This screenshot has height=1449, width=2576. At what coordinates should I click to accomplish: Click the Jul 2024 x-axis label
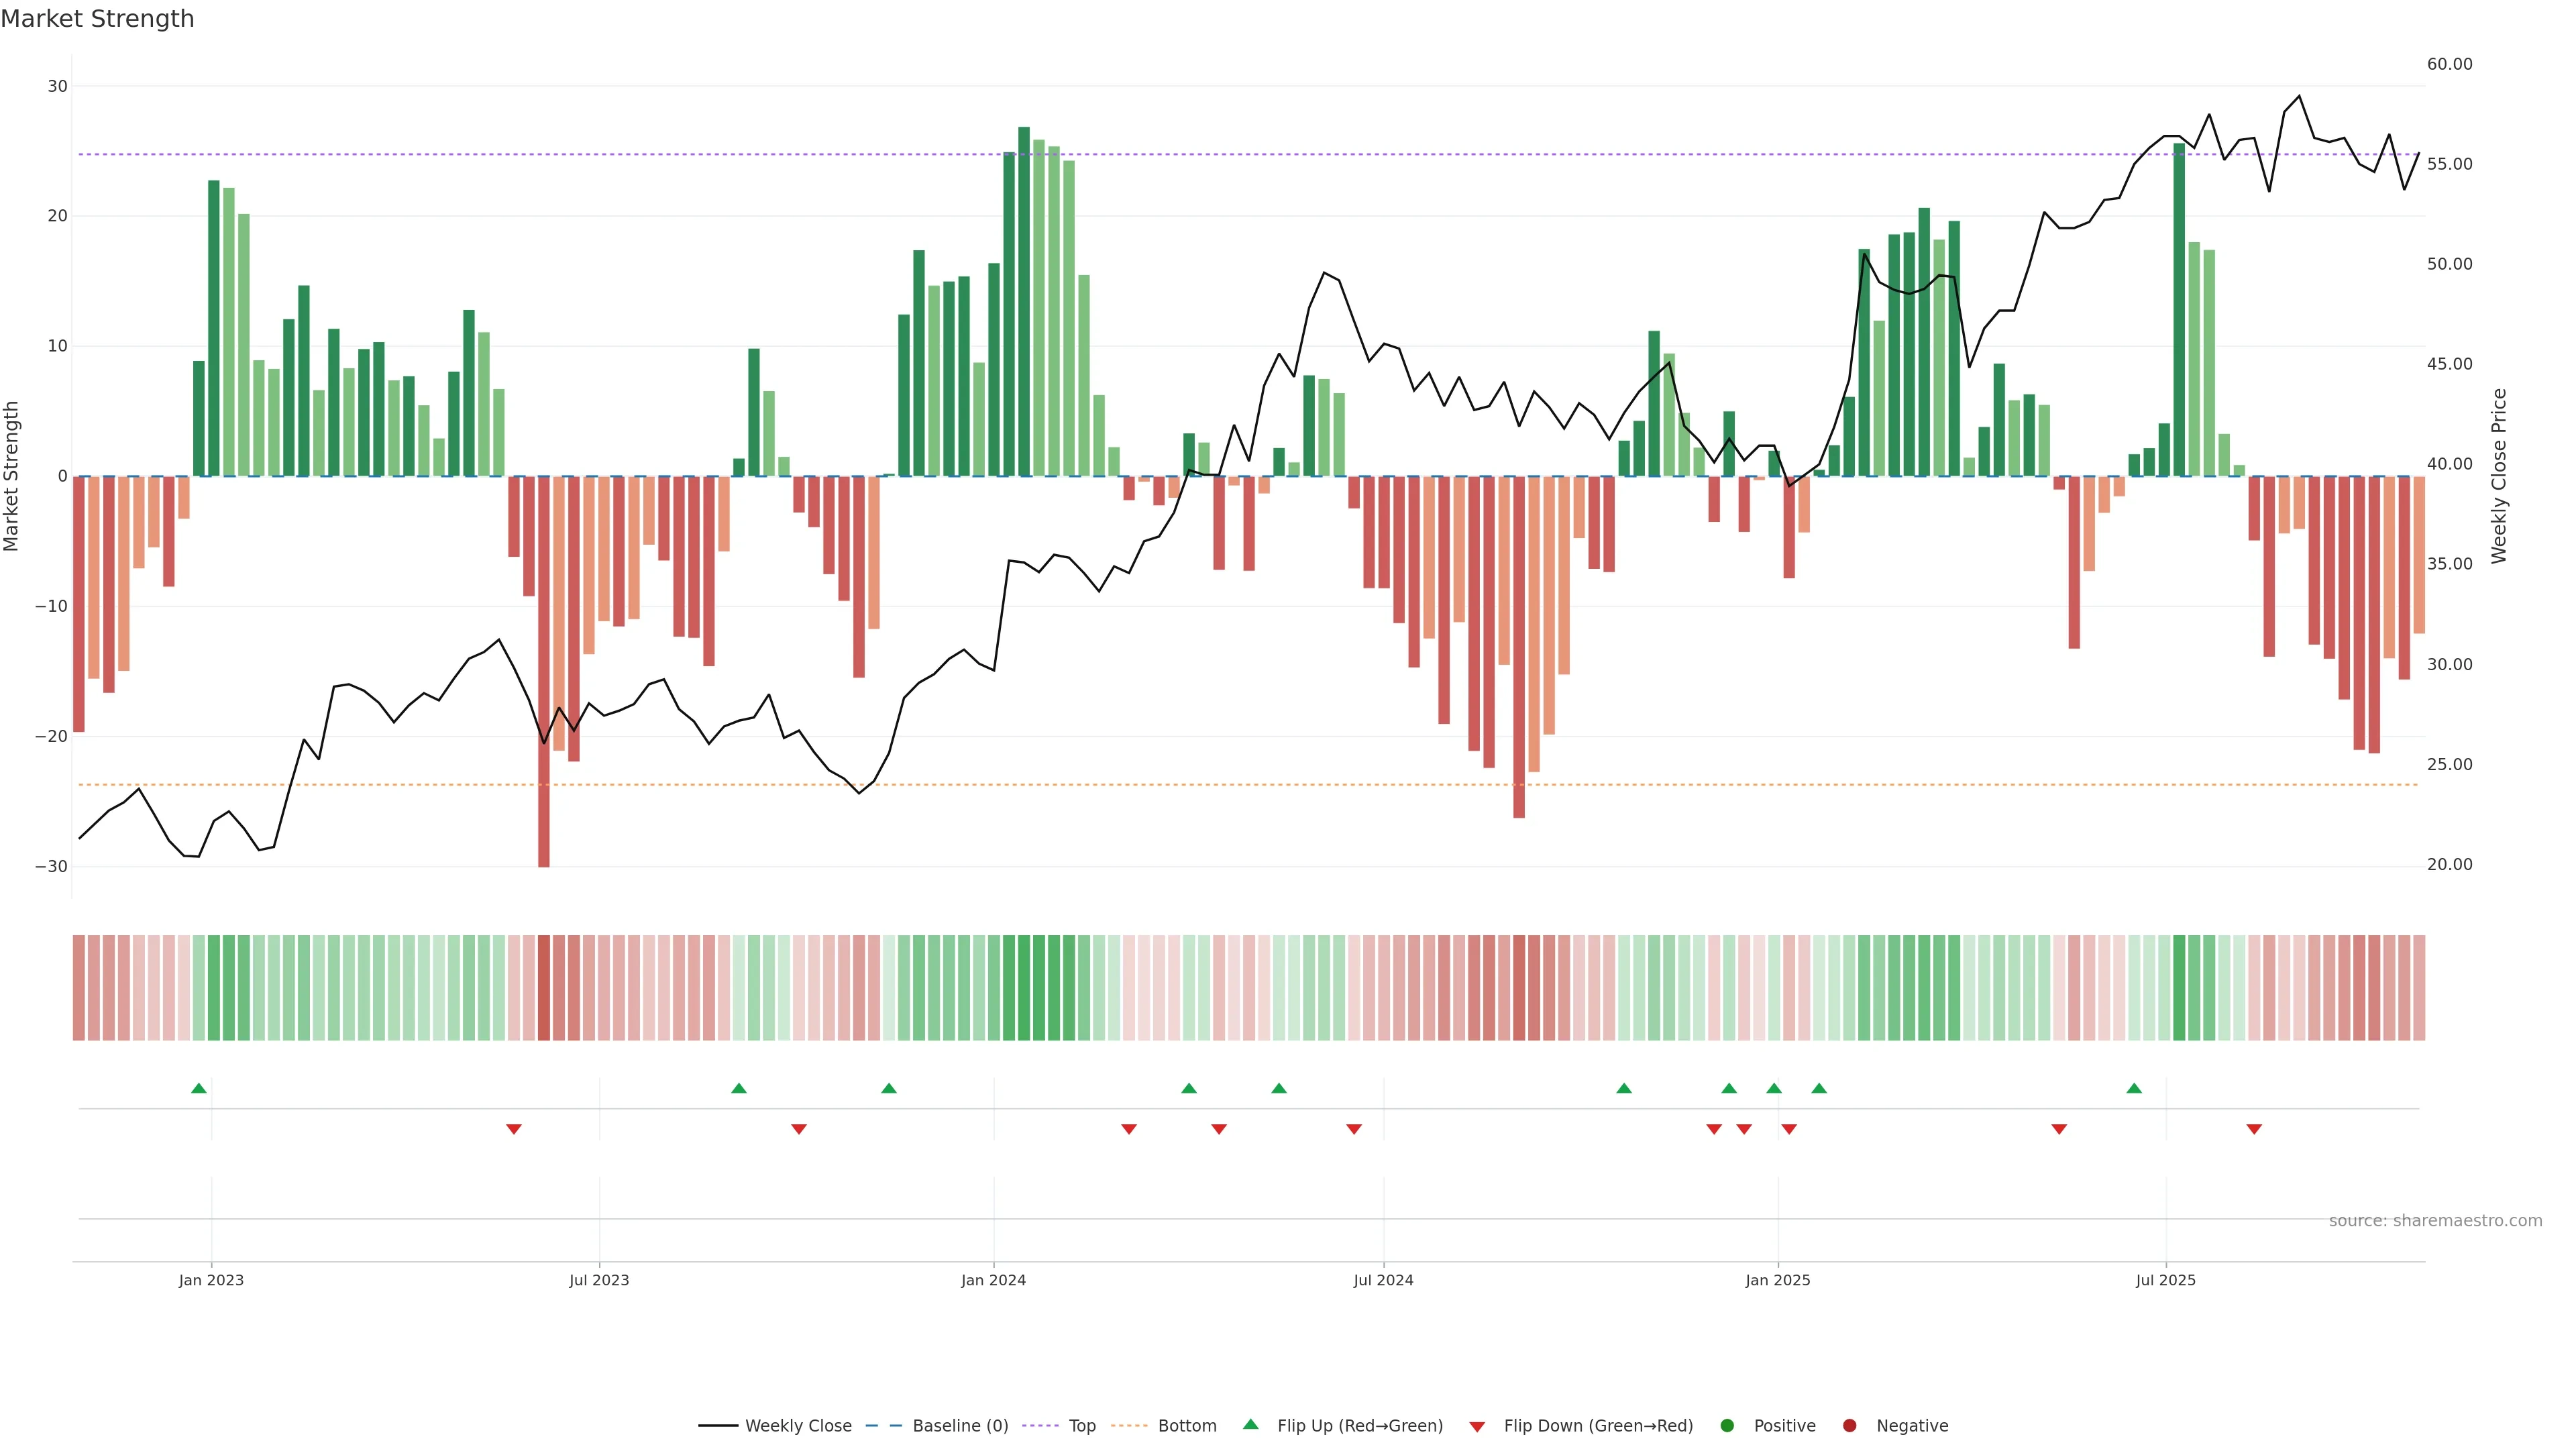click(1383, 1280)
